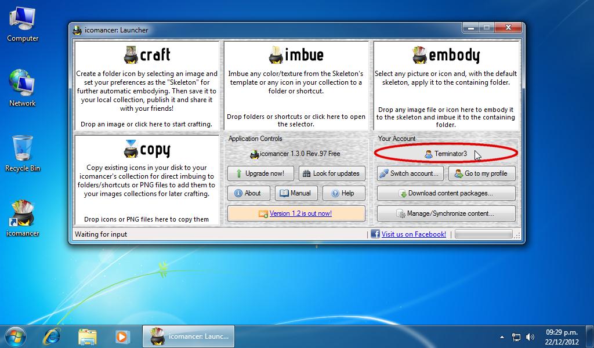Viewport: 594px width, 348px height.
Task: Click the icomancer 1.3.0 Rev.97 Free label
Action: coord(295,154)
